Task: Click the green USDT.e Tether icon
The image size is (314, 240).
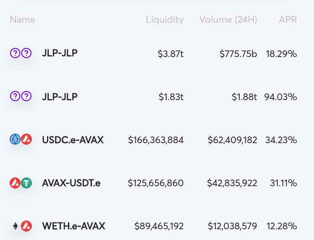Action: pos(26,183)
